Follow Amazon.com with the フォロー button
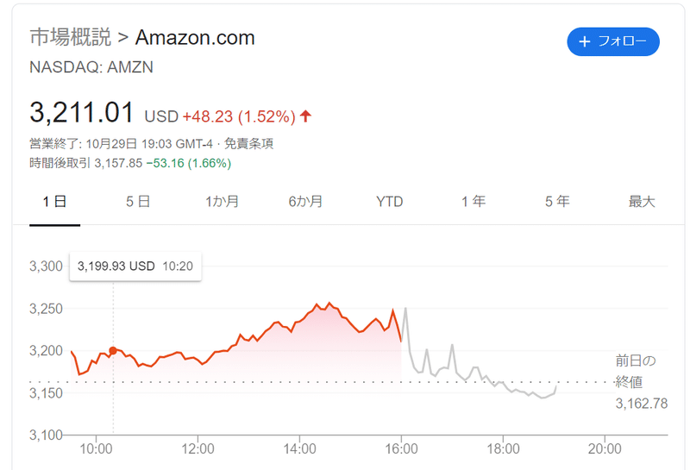Screen dimensions: 690x470 click(x=613, y=41)
